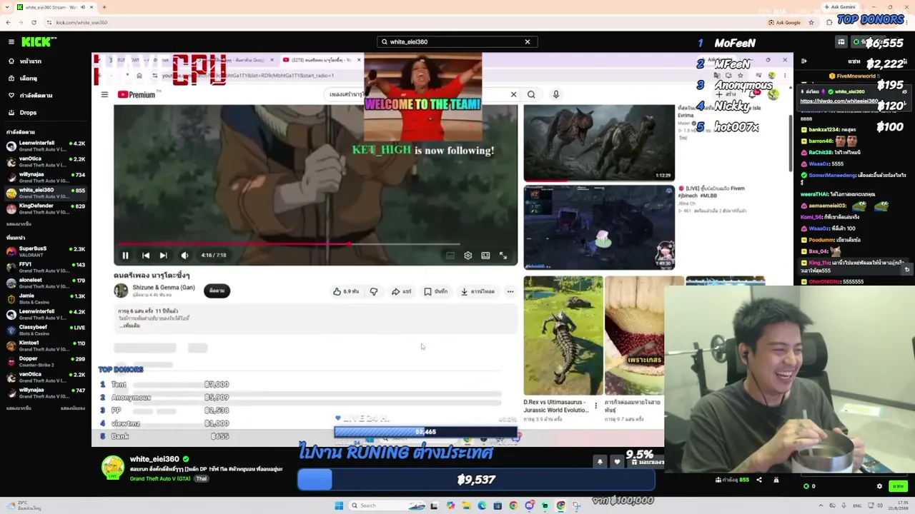Open YouTube guide hamburger menu
Screen dimensions: 915x514
[104, 94]
